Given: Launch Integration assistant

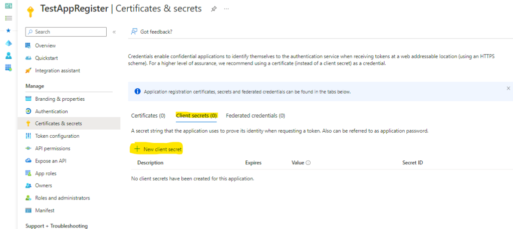Looking at the screenshot, I should [57, 71].
